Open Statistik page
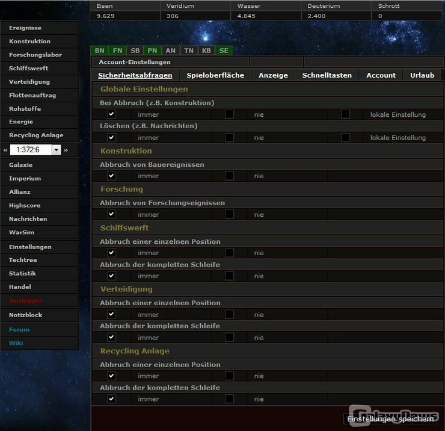Viewport: 445px width, 431px height. tap(40, 273)
